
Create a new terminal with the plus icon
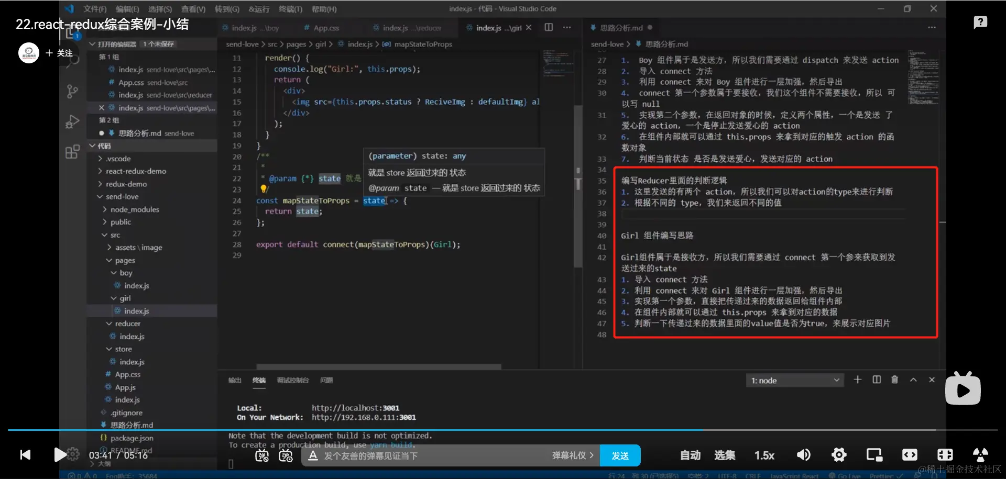pos(858,380)
